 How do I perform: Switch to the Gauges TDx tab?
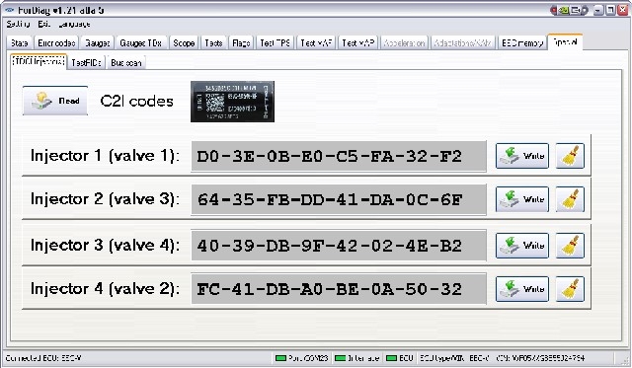140,42
